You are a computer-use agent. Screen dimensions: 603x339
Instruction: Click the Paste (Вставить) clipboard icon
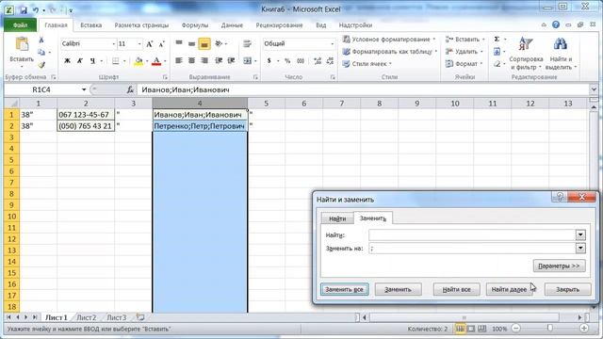point(22,44)
